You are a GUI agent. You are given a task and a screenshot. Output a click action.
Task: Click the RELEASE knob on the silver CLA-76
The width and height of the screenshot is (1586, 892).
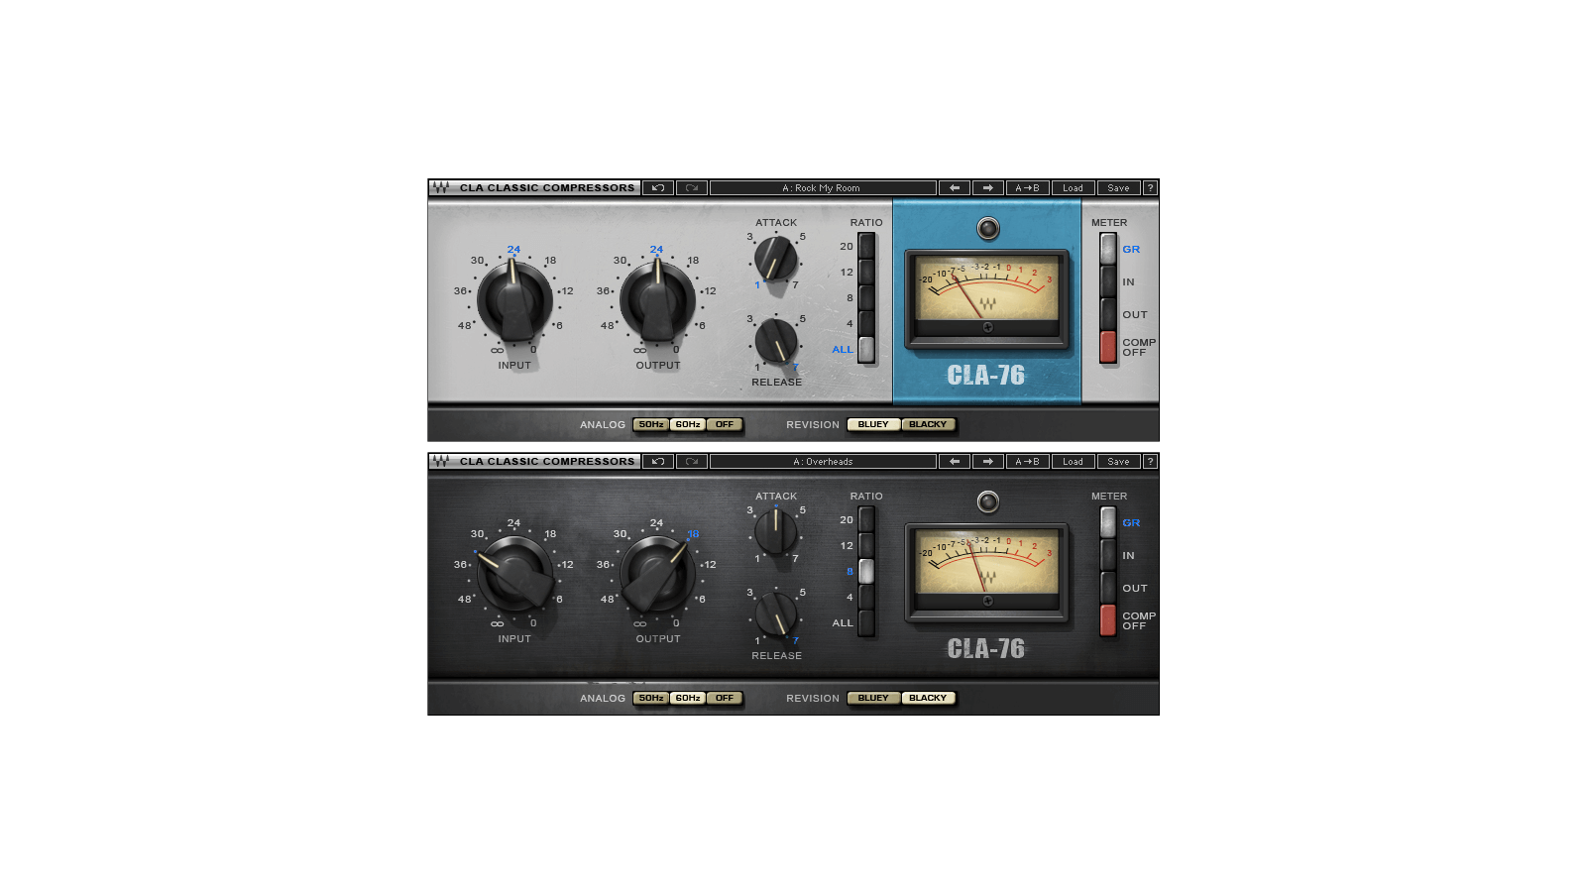click(x=776, y=342)
